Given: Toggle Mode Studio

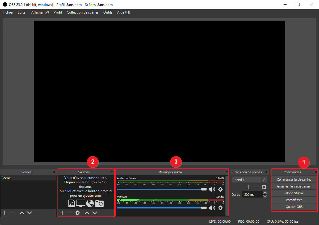Looking at the screenshot, I should (294, 193).
